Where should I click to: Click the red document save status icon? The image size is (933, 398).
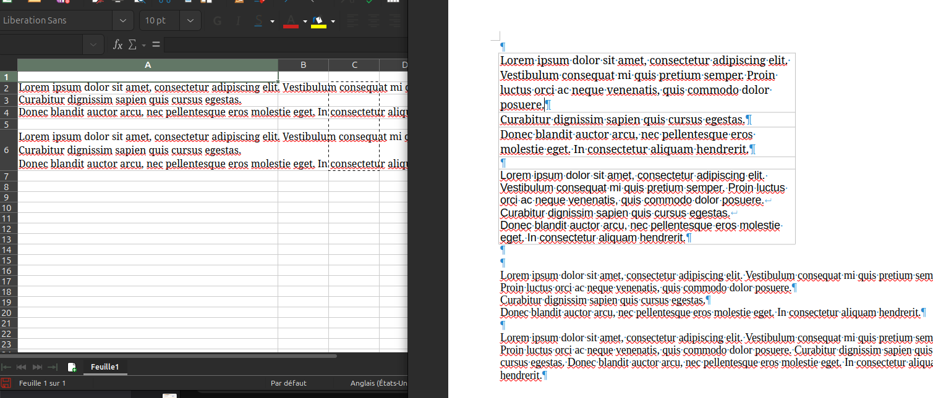[6, 383]
